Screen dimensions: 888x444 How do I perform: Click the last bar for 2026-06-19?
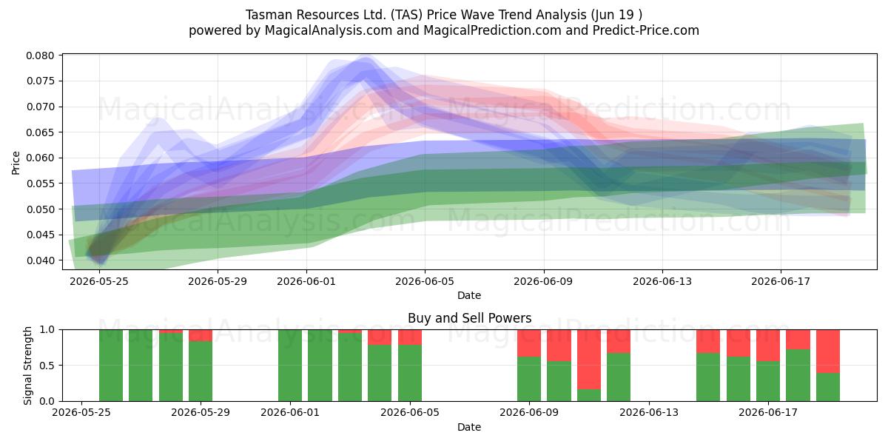(x=828, y=366)
